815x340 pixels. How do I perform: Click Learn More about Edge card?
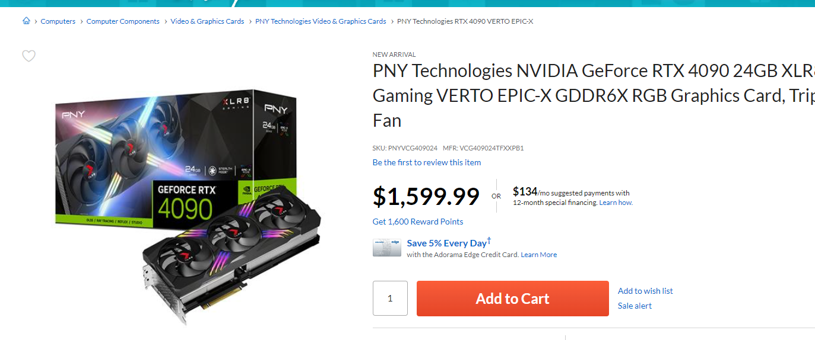click(x=539, y=255)
